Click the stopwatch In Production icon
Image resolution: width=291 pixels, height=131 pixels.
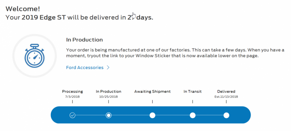click(x=35, y=56)
